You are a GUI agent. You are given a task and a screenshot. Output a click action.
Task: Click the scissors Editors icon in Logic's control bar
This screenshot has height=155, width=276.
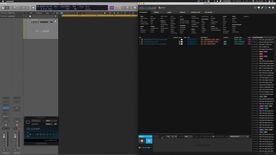click(27, 8)
